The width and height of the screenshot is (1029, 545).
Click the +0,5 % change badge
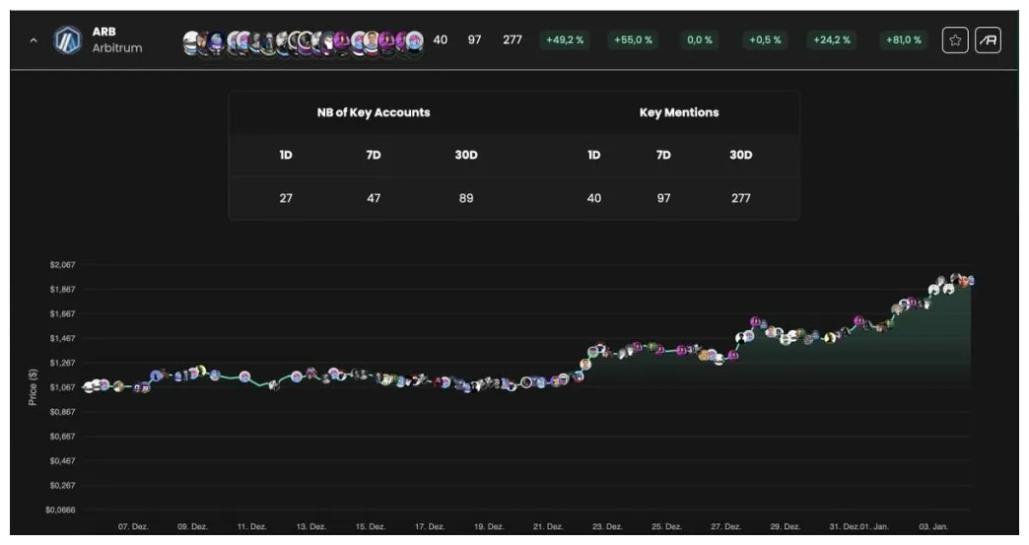[765, 40]
